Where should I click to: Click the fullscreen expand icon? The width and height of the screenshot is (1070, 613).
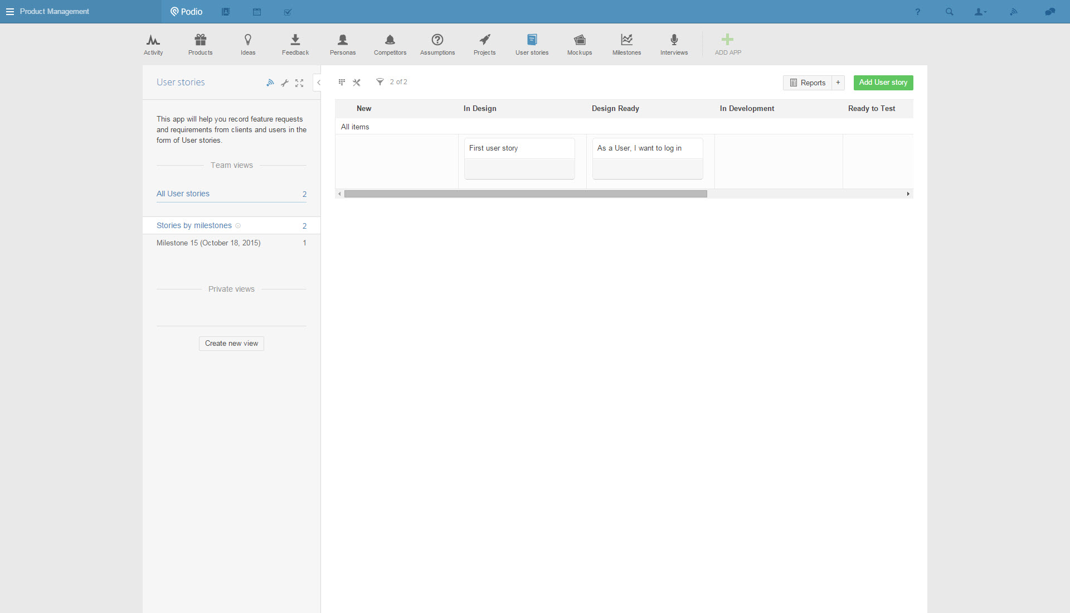pos(299,83)
